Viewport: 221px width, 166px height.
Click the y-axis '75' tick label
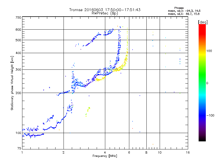tap(19, 148)
